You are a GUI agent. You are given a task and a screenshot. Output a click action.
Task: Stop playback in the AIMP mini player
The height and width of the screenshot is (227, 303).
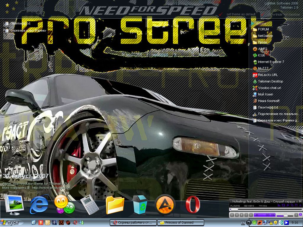241,215
